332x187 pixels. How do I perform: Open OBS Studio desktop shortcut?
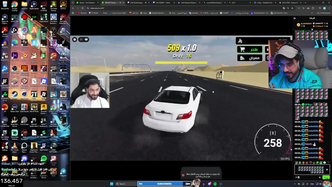pyautogui.click(x=15, y=70)
